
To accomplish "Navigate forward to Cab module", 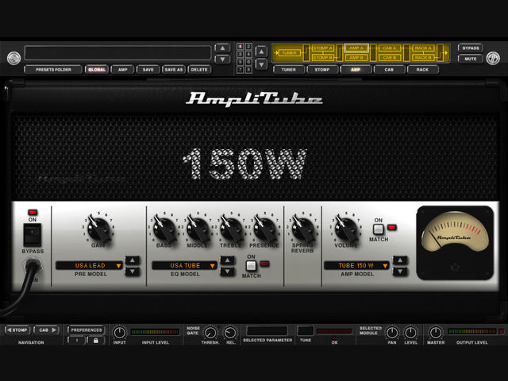I will click(47, 330).
